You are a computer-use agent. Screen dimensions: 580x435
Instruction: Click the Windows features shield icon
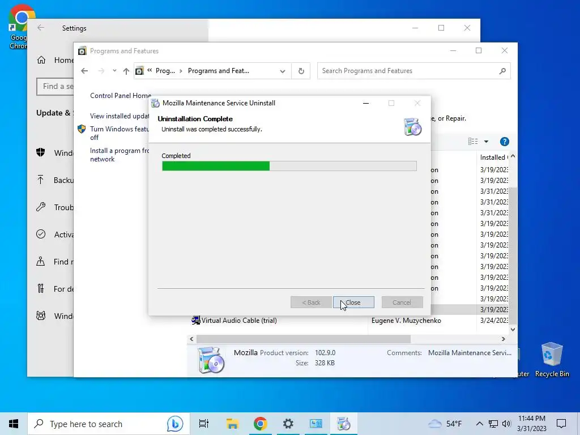coord(82,129)
